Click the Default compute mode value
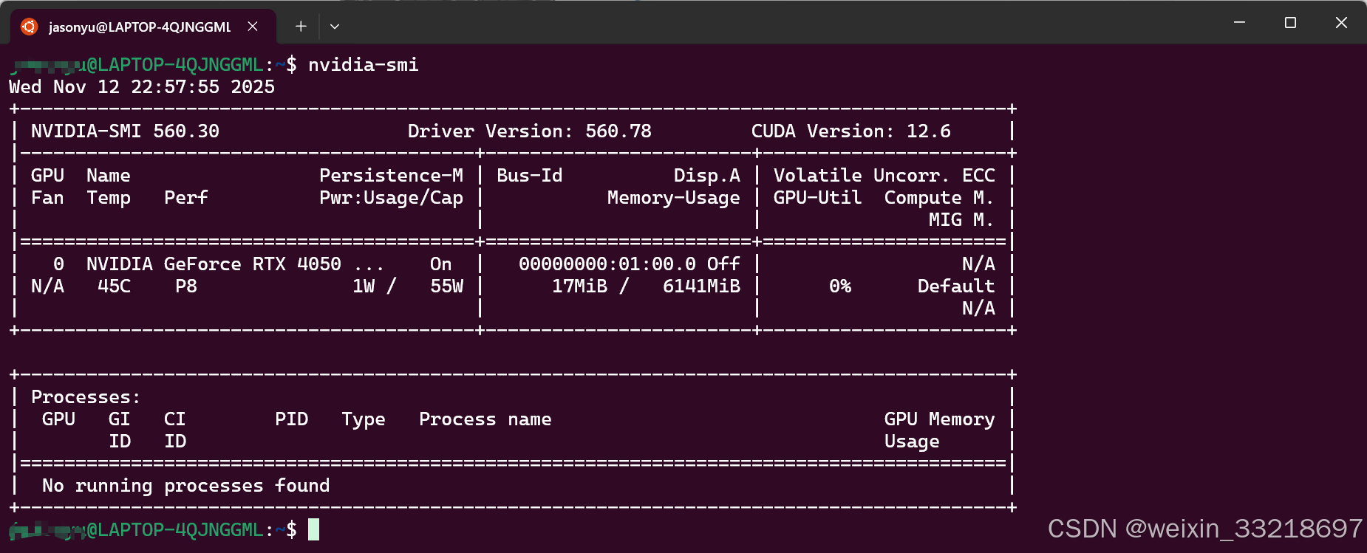The image size is (1367, 553). pos(956,286)
